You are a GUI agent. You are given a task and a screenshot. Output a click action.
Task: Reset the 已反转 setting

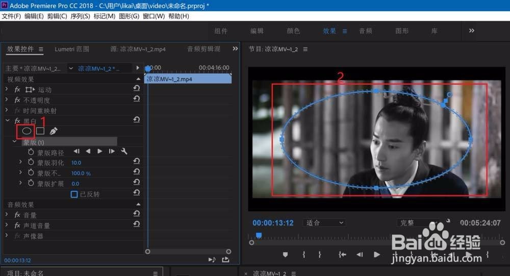[137, 193]
